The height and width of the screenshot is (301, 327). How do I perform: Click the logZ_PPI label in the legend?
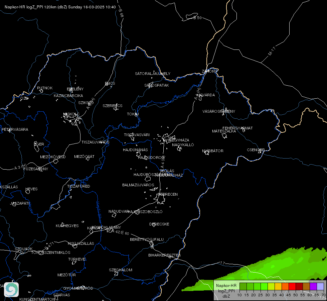tap(226, 291)
